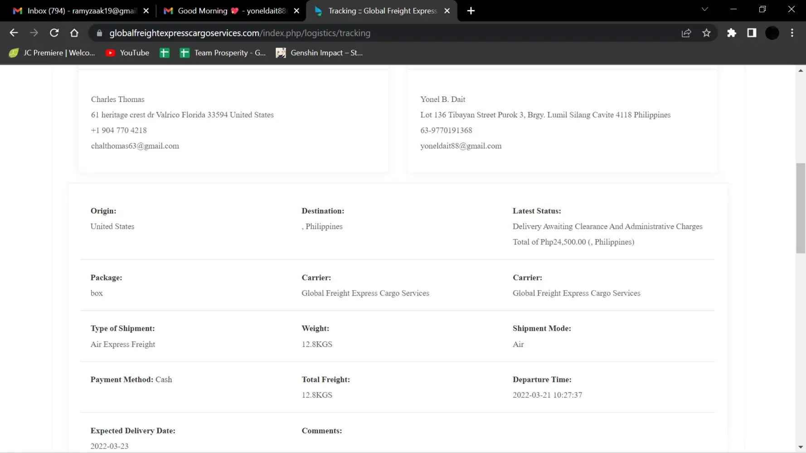806x453 pixels.
Task: Reload the tracking page
Action: pyautogui.click(x=54, y=33)
